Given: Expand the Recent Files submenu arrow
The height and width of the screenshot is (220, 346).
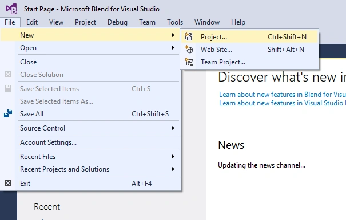Looking at the screenshot, I should point(173,156).
